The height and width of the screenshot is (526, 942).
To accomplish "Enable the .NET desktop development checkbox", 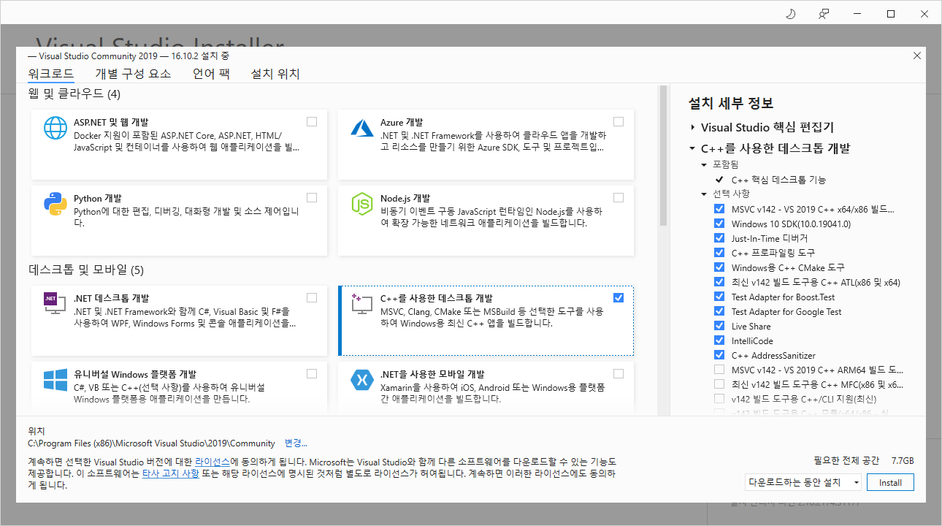I will (312, 297).
